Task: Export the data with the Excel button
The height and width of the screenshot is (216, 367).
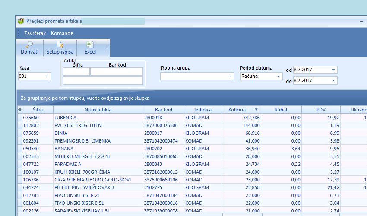Action: tap(90, 48)
